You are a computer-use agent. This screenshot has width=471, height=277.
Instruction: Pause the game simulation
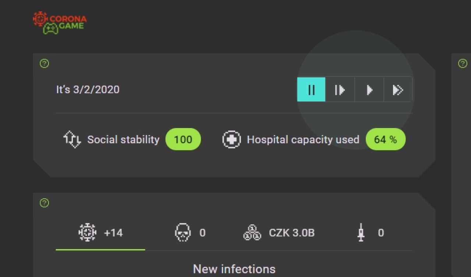click(311, 89)
